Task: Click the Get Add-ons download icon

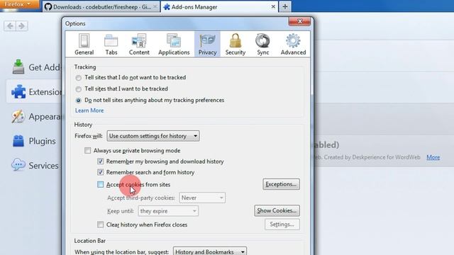Action: pos(18,67)
